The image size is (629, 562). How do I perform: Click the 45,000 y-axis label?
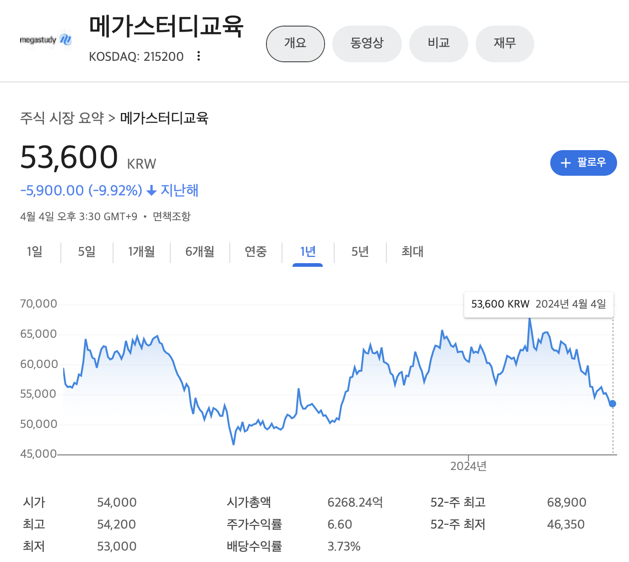tap(38, 454)
